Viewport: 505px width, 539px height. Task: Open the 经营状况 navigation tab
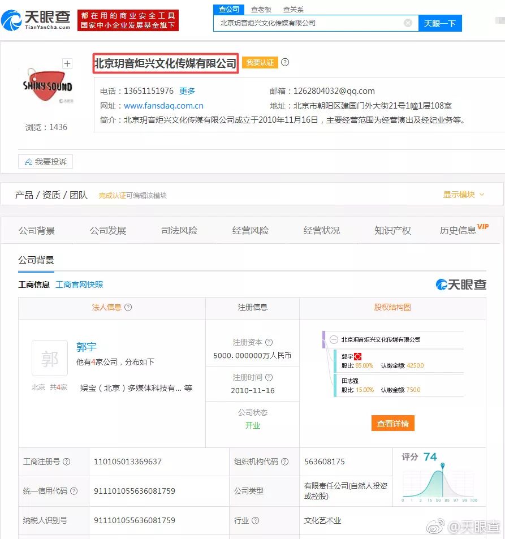pyautogui.click(x=321, y=230)
